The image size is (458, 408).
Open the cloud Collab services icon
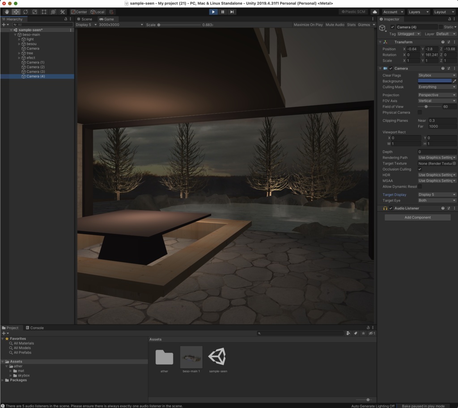click(x=374, y=12)
